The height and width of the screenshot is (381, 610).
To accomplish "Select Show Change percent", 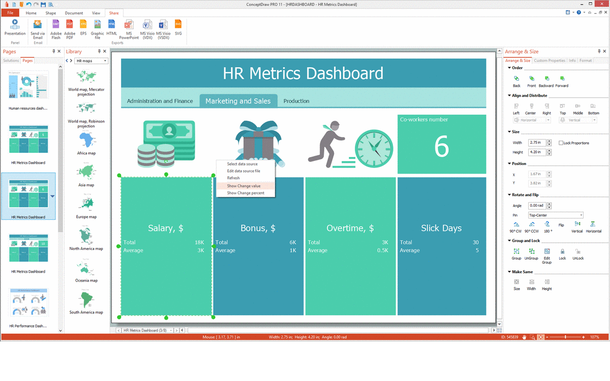I will point(245,193).
